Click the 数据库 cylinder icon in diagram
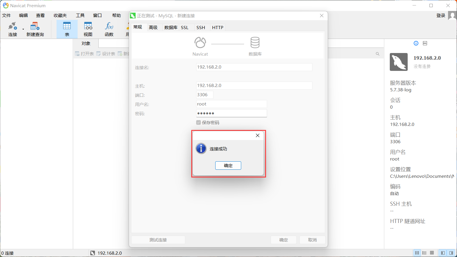The image size is (457, 257). coord(255,42)
